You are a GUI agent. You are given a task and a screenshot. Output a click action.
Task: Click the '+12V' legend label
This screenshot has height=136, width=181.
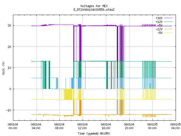coord(159,22)
